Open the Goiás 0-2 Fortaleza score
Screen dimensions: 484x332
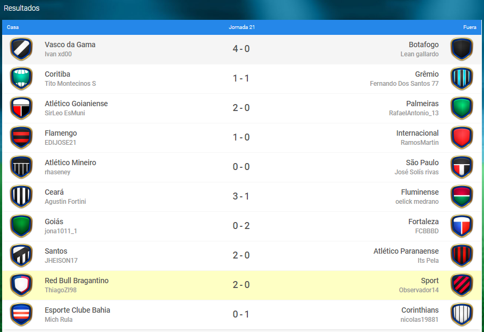pyautogui.click(x=241, y=226)
